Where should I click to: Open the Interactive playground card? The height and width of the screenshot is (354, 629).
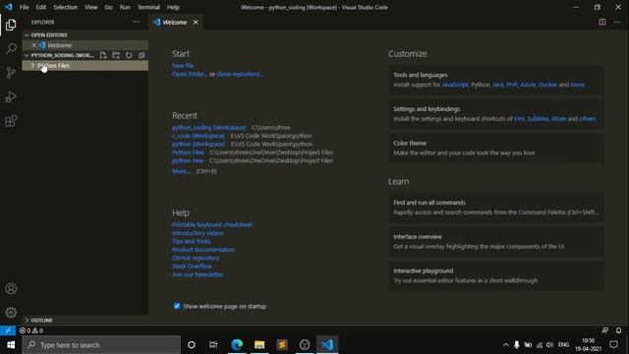pyautogui.click(x=496, y=275)
